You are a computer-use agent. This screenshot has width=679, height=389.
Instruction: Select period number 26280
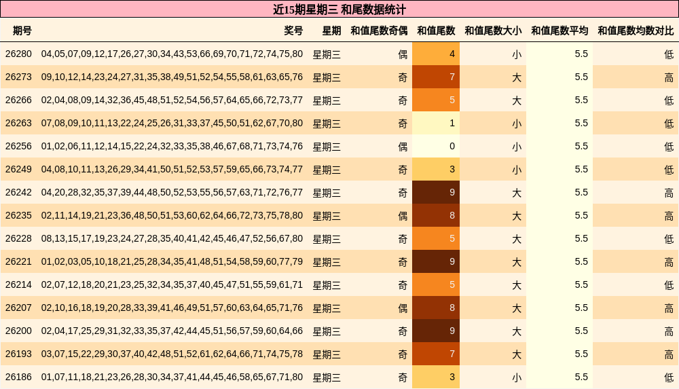(18, 54)
